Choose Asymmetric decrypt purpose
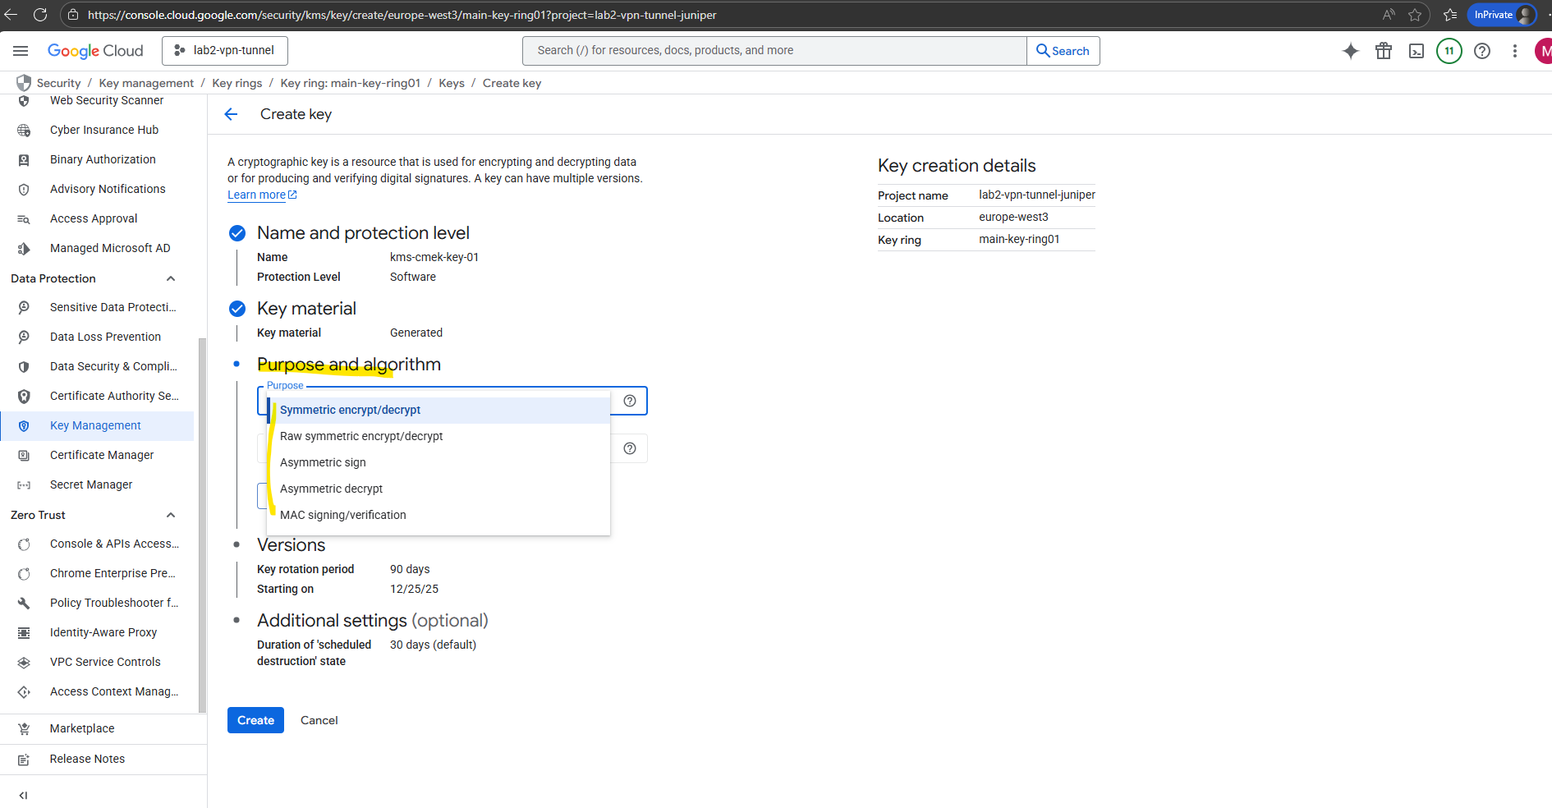 pos(439,489)
